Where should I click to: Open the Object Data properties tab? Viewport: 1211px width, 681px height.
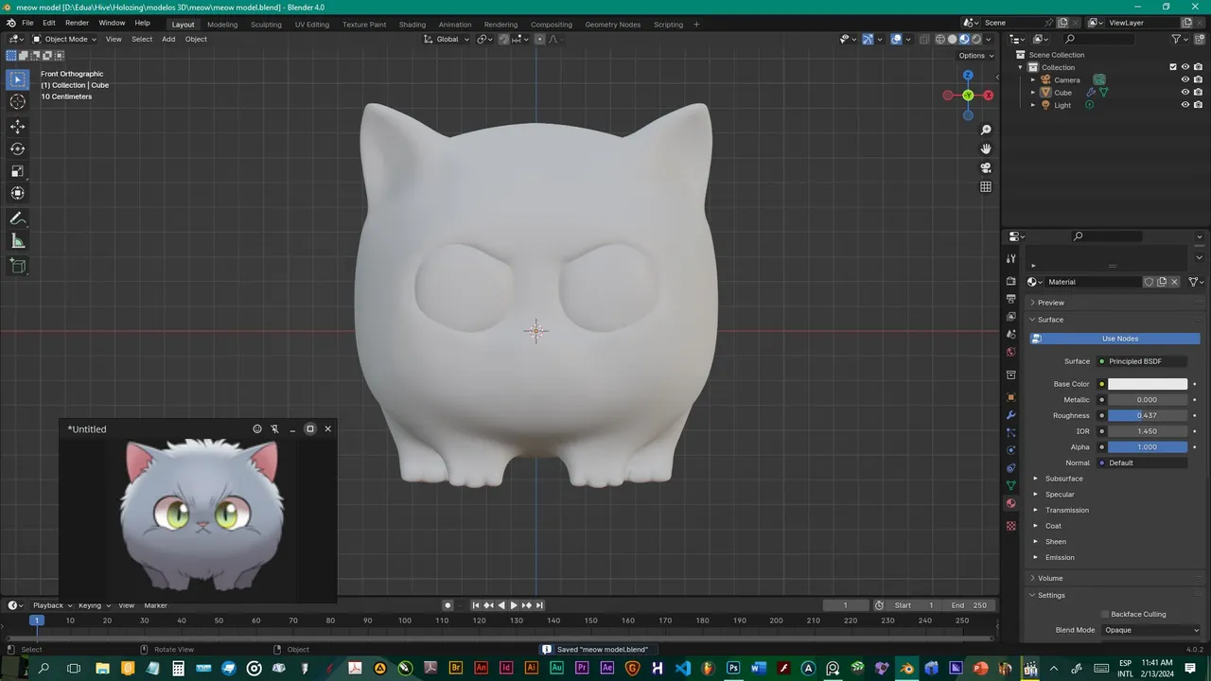click(x=1010, y=485)
